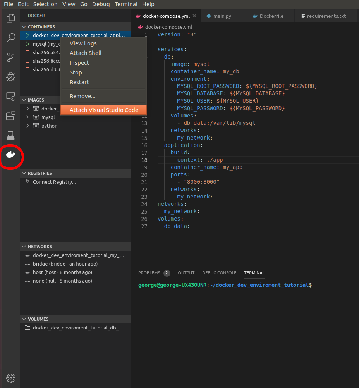This screenshot has height=388, width=359.
Task: Open the Terminal menu
Action: tap(126, 4)
